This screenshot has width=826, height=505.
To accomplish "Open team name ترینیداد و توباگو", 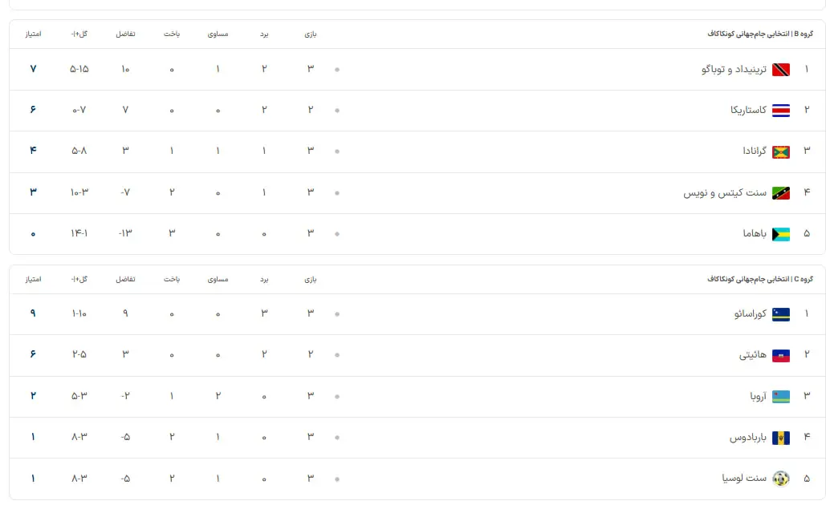I will point(734,70).
